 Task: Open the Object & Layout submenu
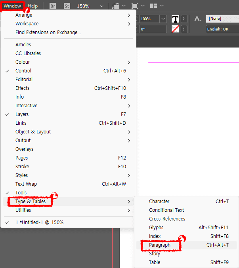point(68,132)
